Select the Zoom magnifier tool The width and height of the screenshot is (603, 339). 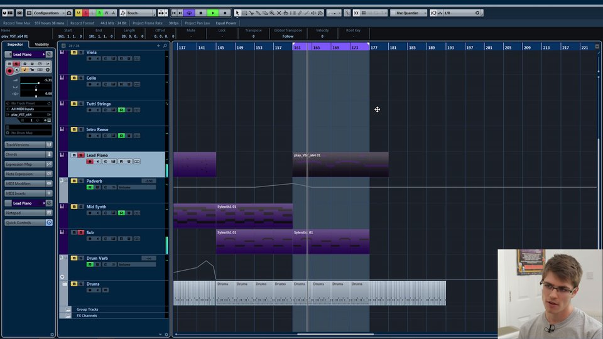point(272,13)
